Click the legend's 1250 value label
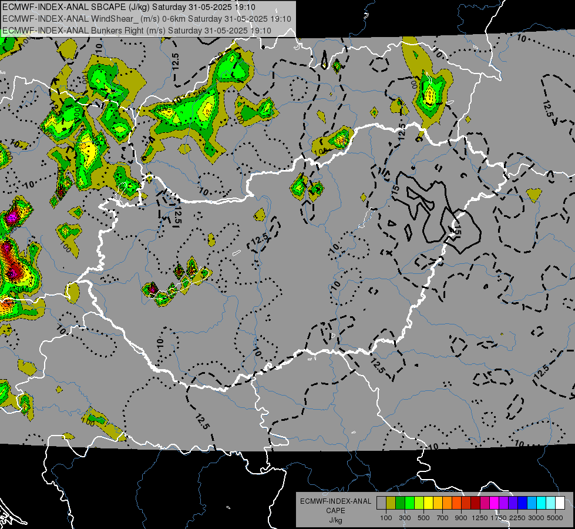 tap(480, 518)
